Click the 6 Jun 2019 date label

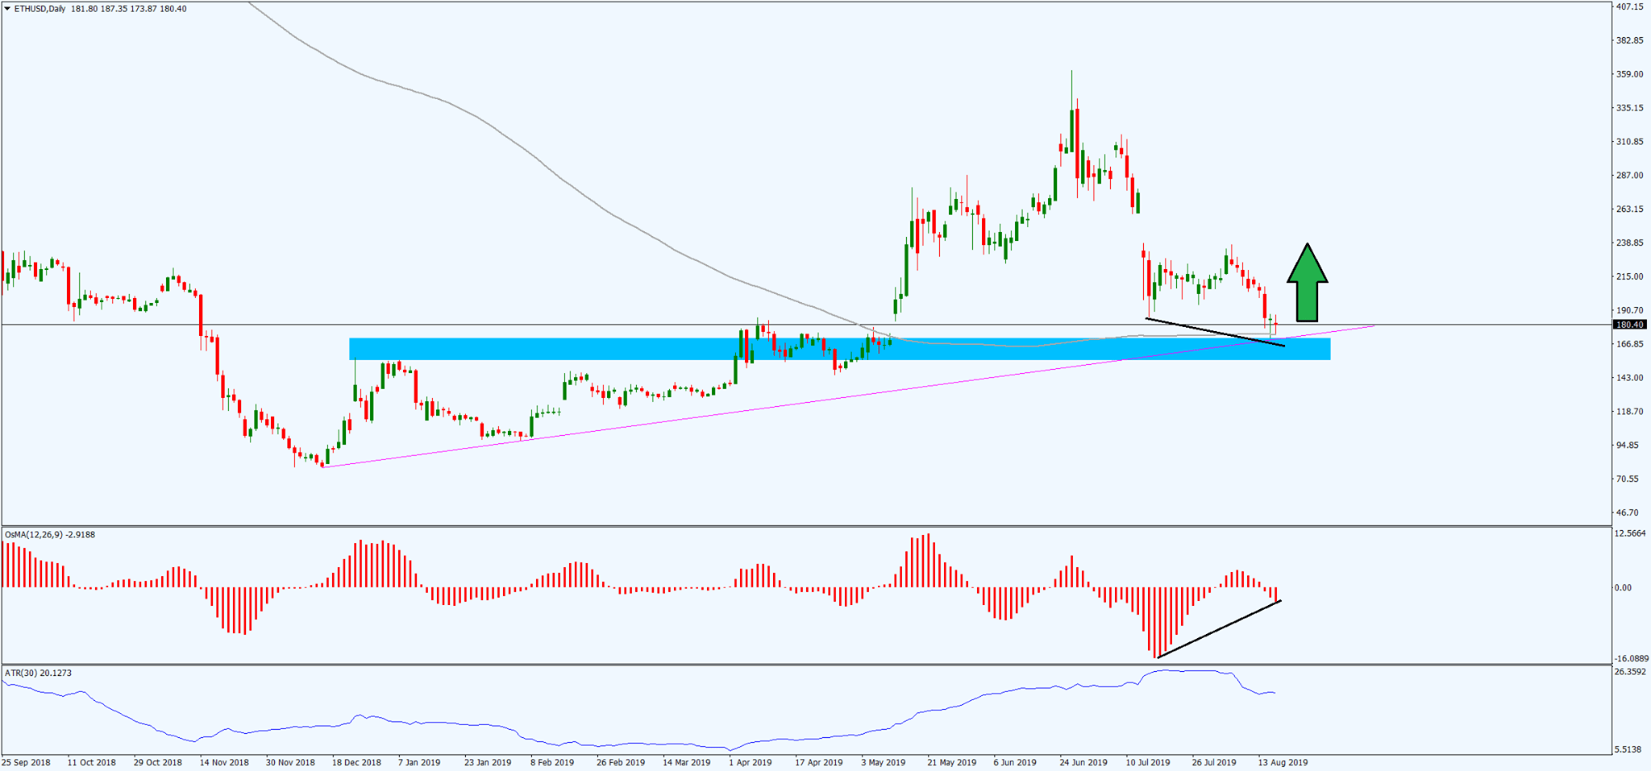point(1015,762)
